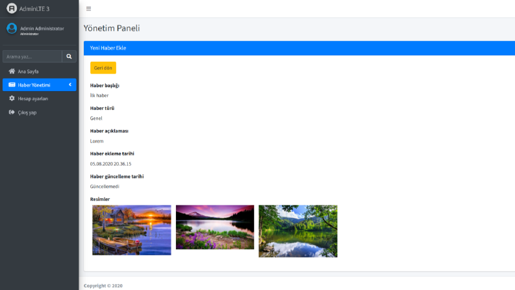Click the sign-out icon for Çıkış yap

(x=12, y=112)
